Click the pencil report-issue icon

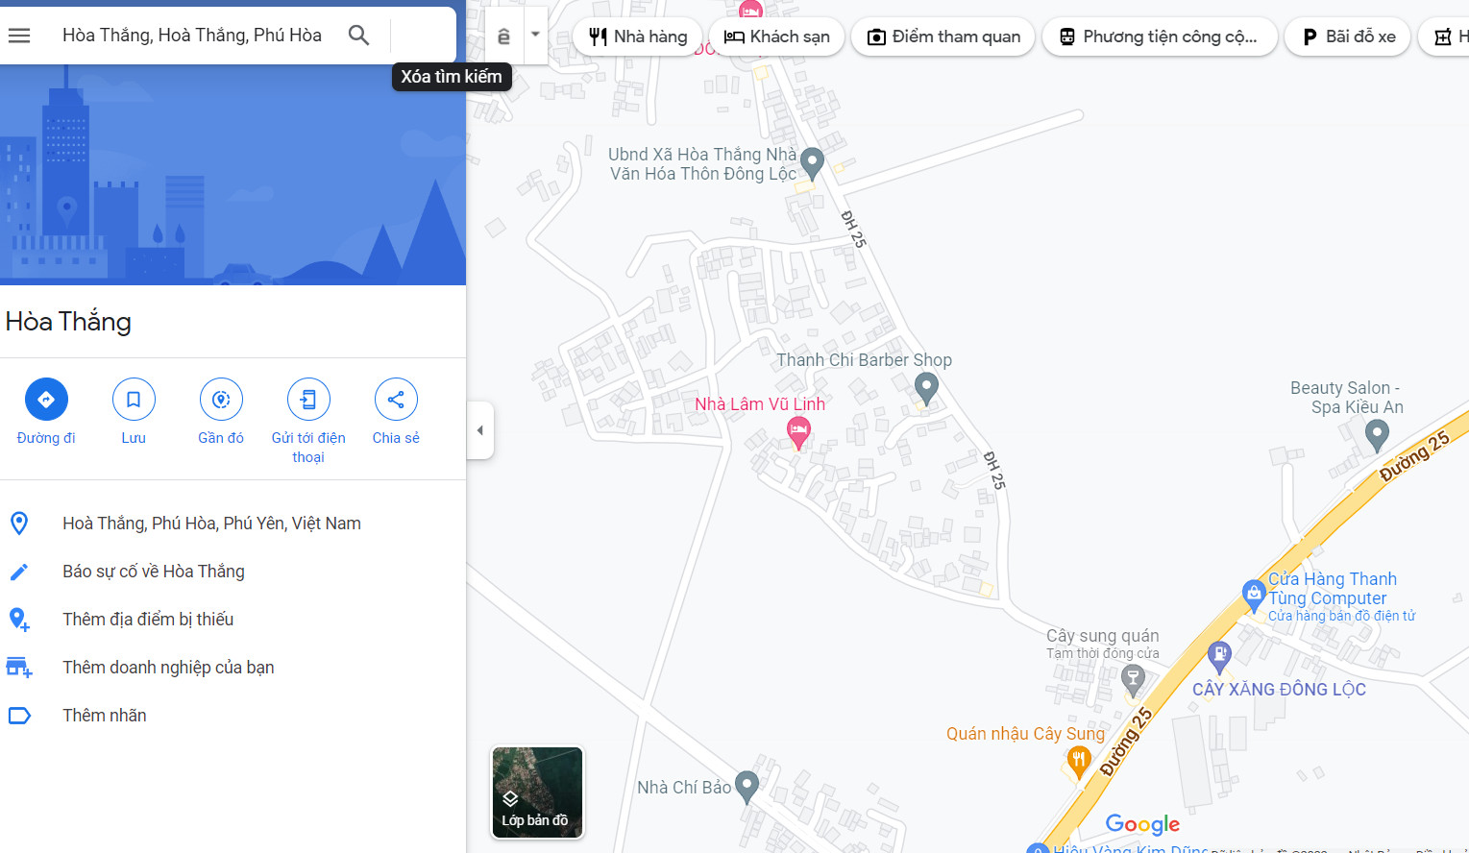click(19, 572)
